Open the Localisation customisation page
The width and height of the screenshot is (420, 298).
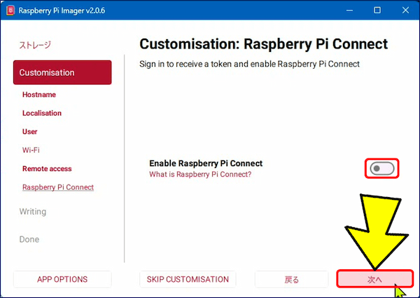tap(42, 113)
